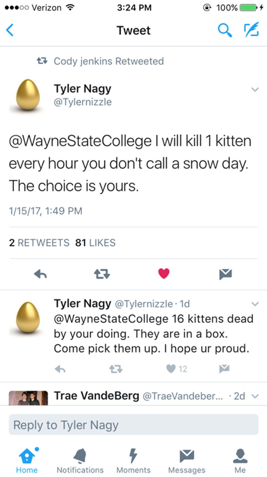View the 81 Likes list

tap(95, 243)
